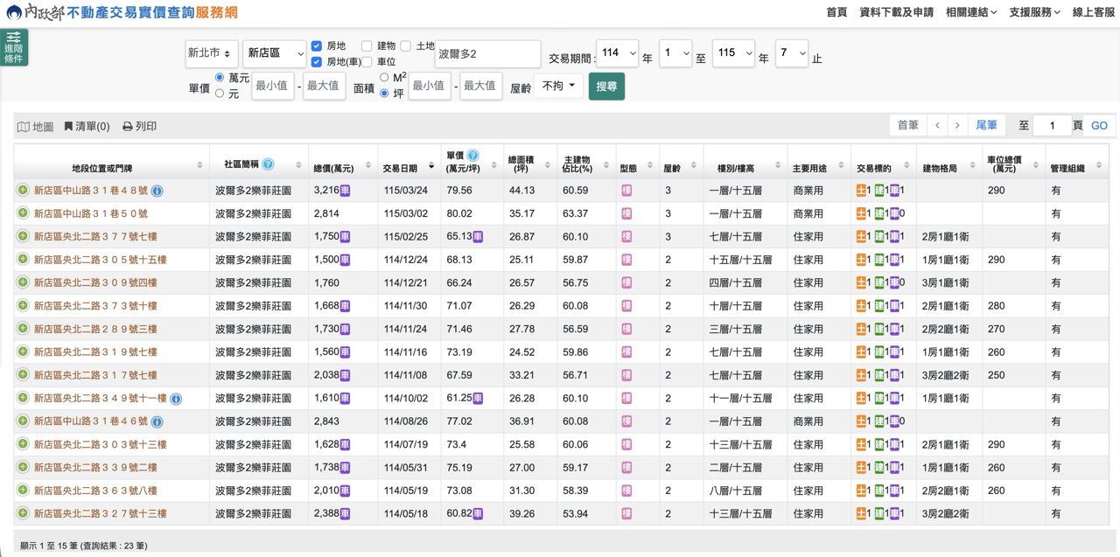Open start month dropdown showing 1
This screenshot has width=1120, height=557.
tap(675, 53)
